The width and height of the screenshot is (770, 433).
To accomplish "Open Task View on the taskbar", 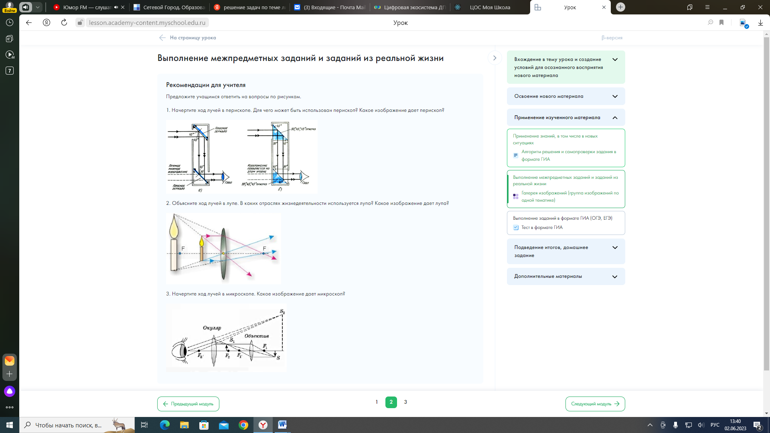I will (144, 425).
